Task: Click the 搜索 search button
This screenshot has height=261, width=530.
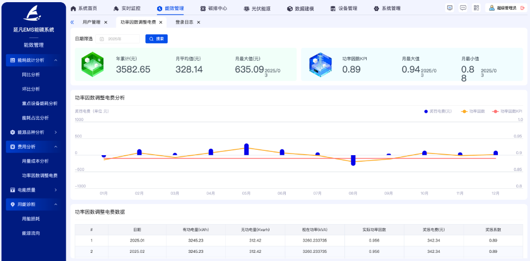Action: click(157, 39)
